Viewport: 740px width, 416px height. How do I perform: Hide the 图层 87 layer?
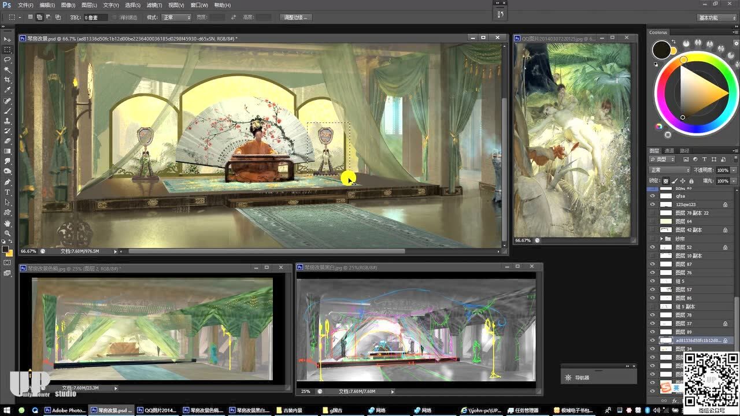pyautogui.click(x=653, y=264)
